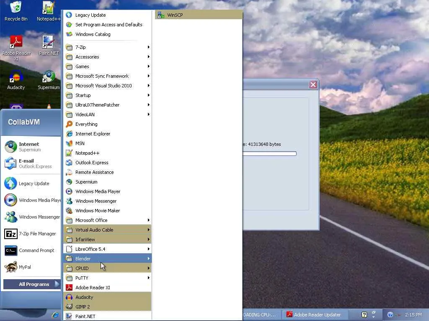Click the progress bar in background dialog

(269, 154)
